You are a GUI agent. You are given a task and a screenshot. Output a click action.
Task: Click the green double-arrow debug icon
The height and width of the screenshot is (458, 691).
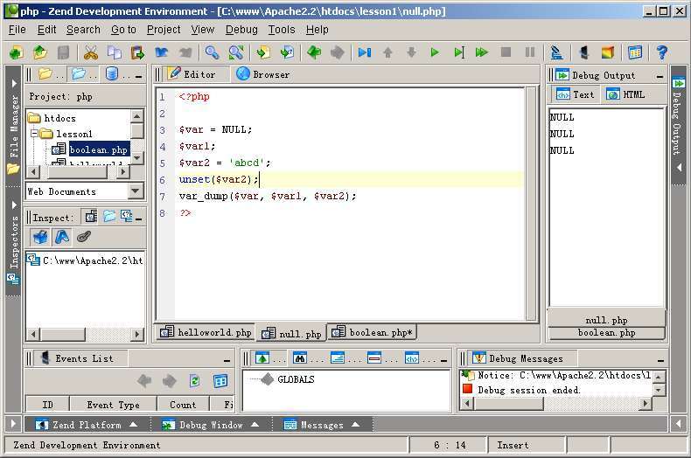(482, 52)
